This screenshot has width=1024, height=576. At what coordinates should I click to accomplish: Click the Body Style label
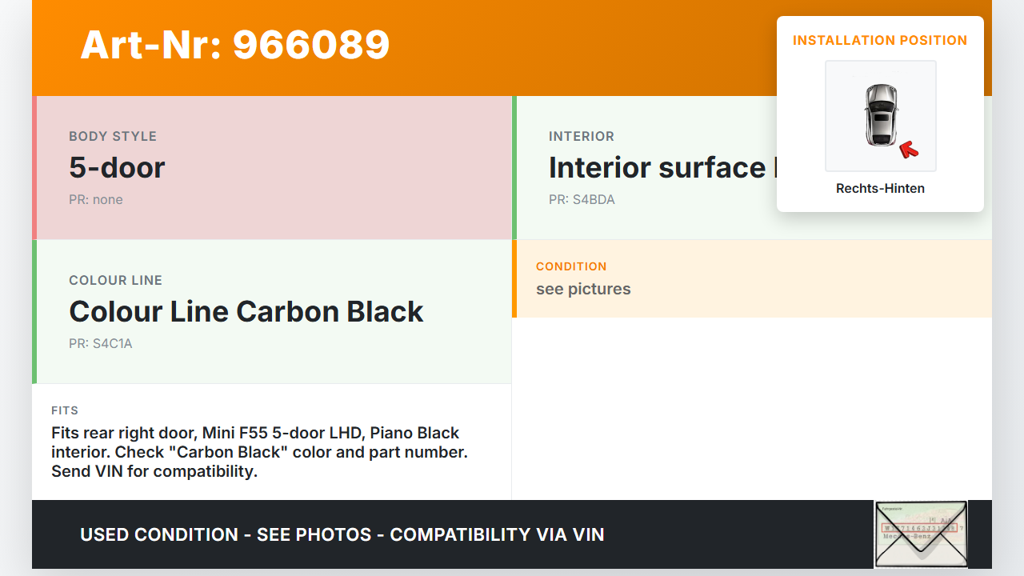[113, 136]
